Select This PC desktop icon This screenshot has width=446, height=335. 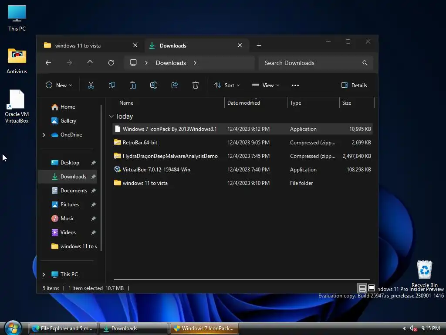click(x=17, y=18)
